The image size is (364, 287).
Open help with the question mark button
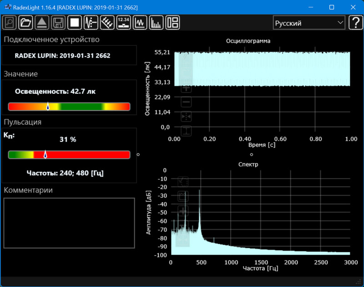[355, 23]
